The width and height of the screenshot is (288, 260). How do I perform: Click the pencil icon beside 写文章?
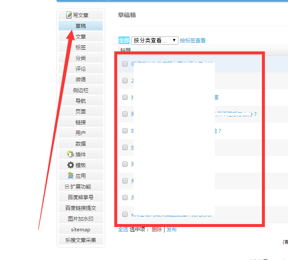click(69, 15)
